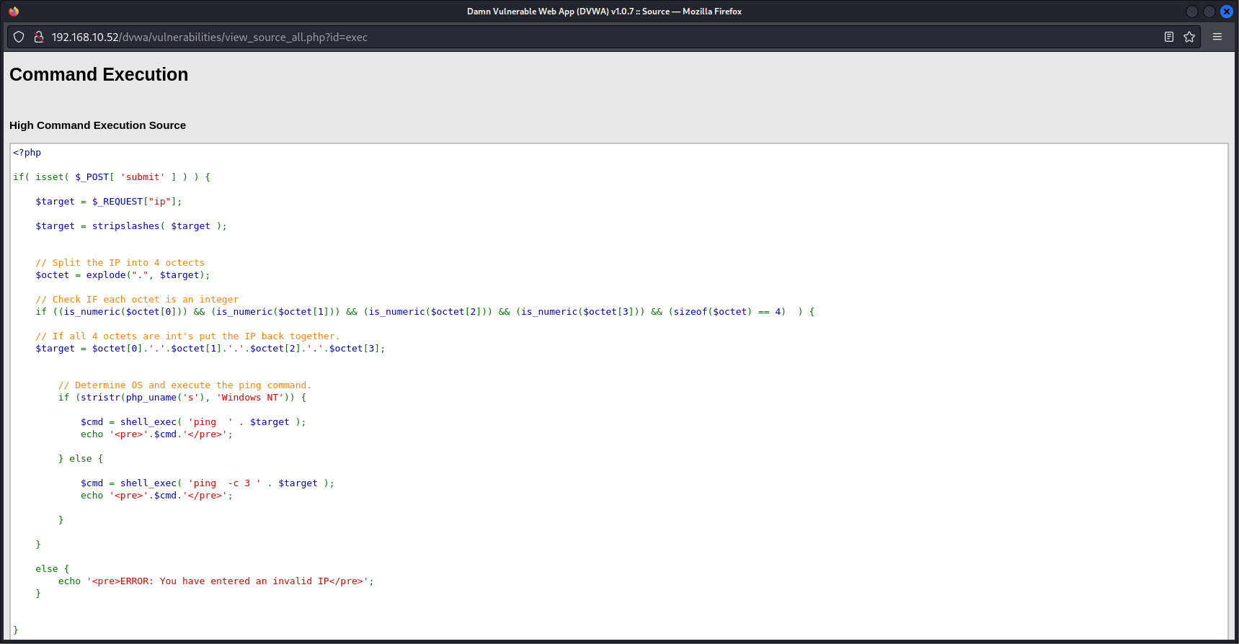This screenshot has width=1239, height=644.
Task: Click the shell_exec 'ping -c 3' line
Action: click(x=208, y=483)
